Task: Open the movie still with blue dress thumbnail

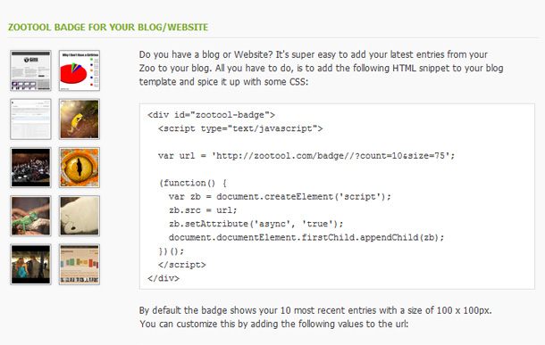Action: tap(30, 264)
